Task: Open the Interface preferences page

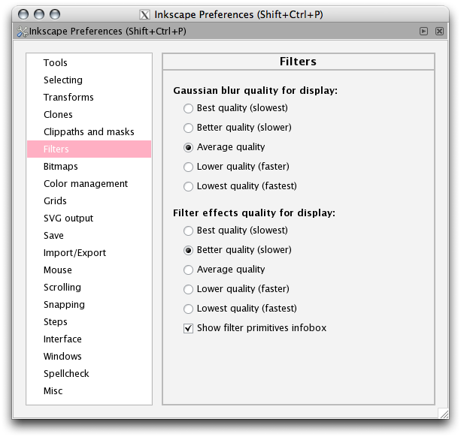Action: (x=89, y=339)
